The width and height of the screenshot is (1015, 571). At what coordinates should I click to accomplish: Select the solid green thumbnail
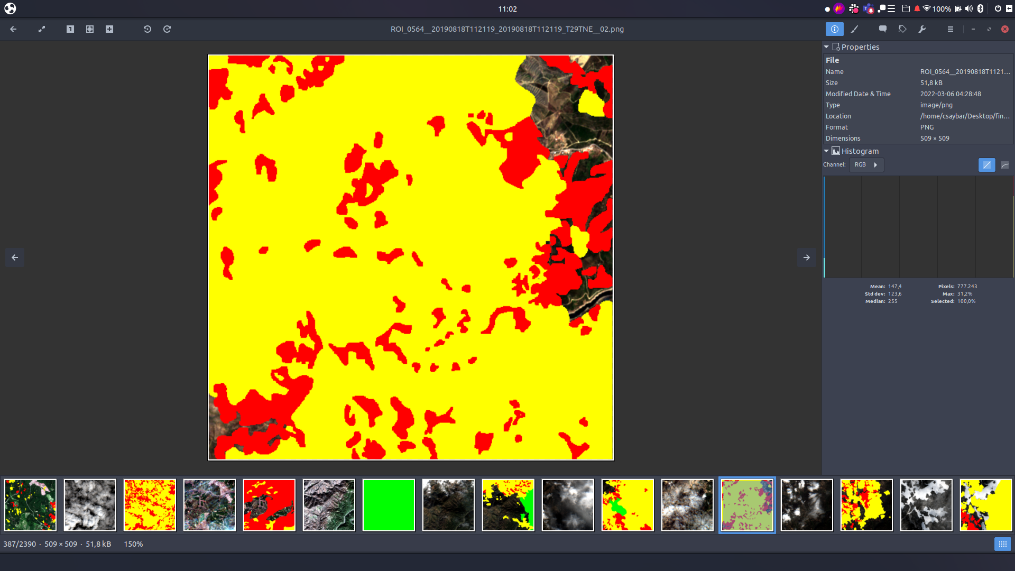(x=389, y=505)
